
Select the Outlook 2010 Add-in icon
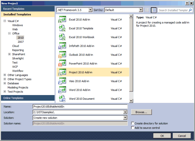click(62, 55)
